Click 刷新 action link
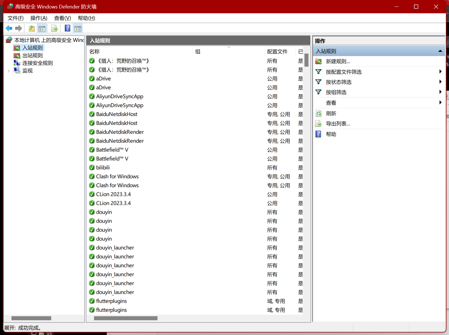The width and height of the screenshot is (449, 335). click(x=331, y=113)
